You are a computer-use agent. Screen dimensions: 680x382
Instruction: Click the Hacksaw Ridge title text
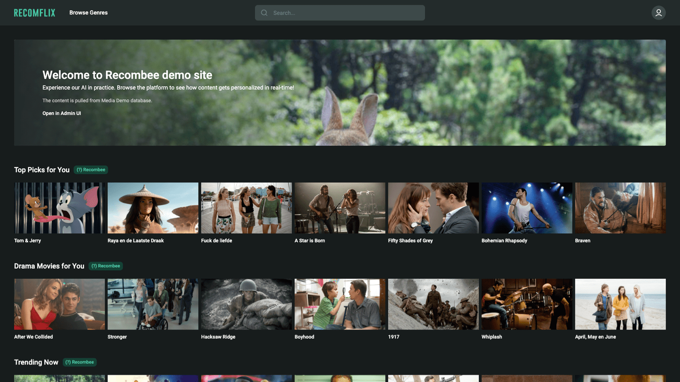218,337
